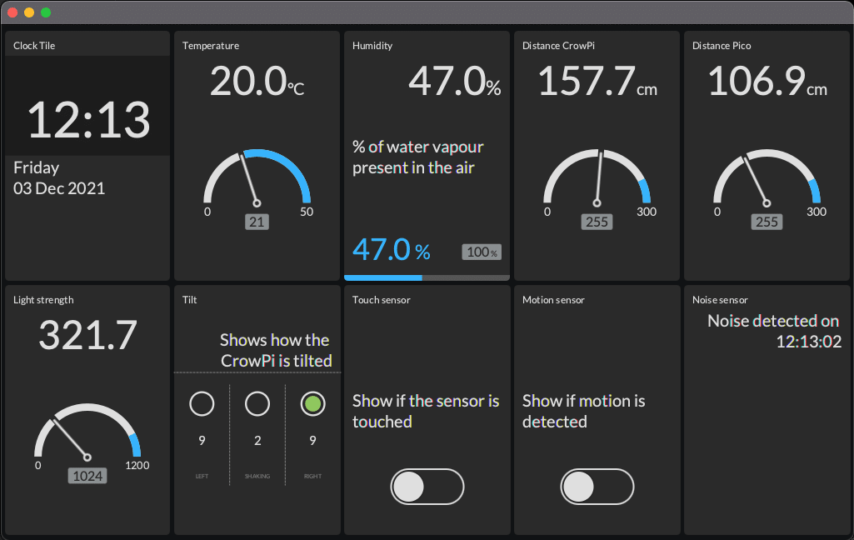The width and height of the screenshot is (854, 540).
Task: Click the Temperature gauge needle
Action: click(x=249, y=179)
